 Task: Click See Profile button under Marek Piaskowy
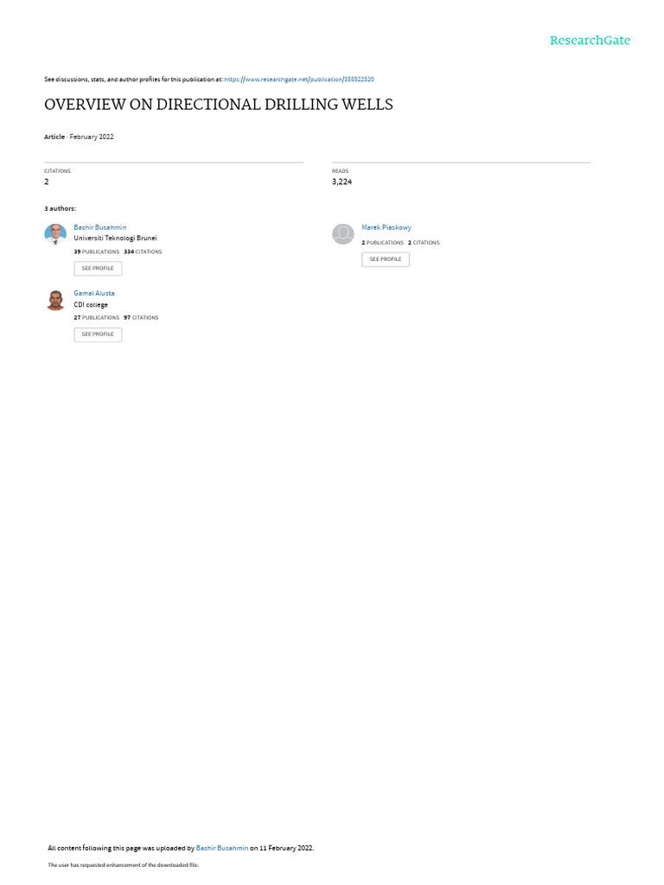click(x=386, y=259)
